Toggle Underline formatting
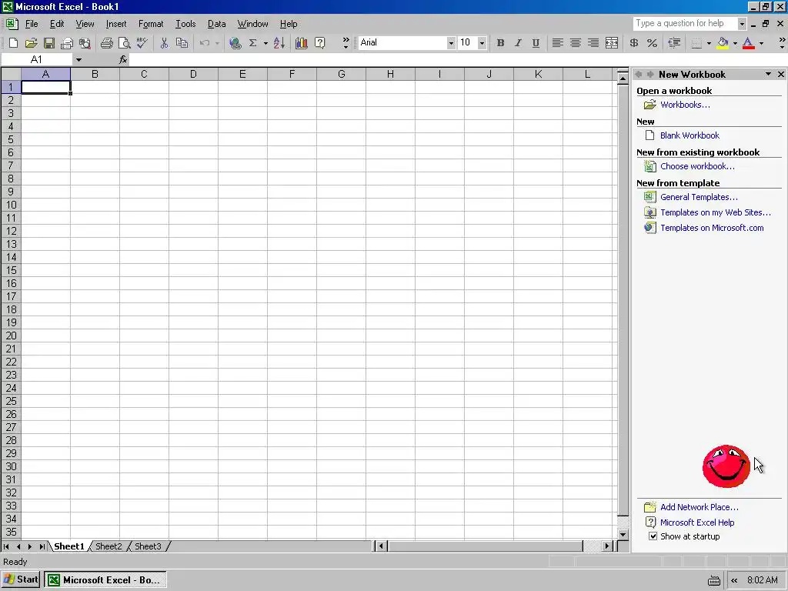788x591 pixels. (536, 43)
